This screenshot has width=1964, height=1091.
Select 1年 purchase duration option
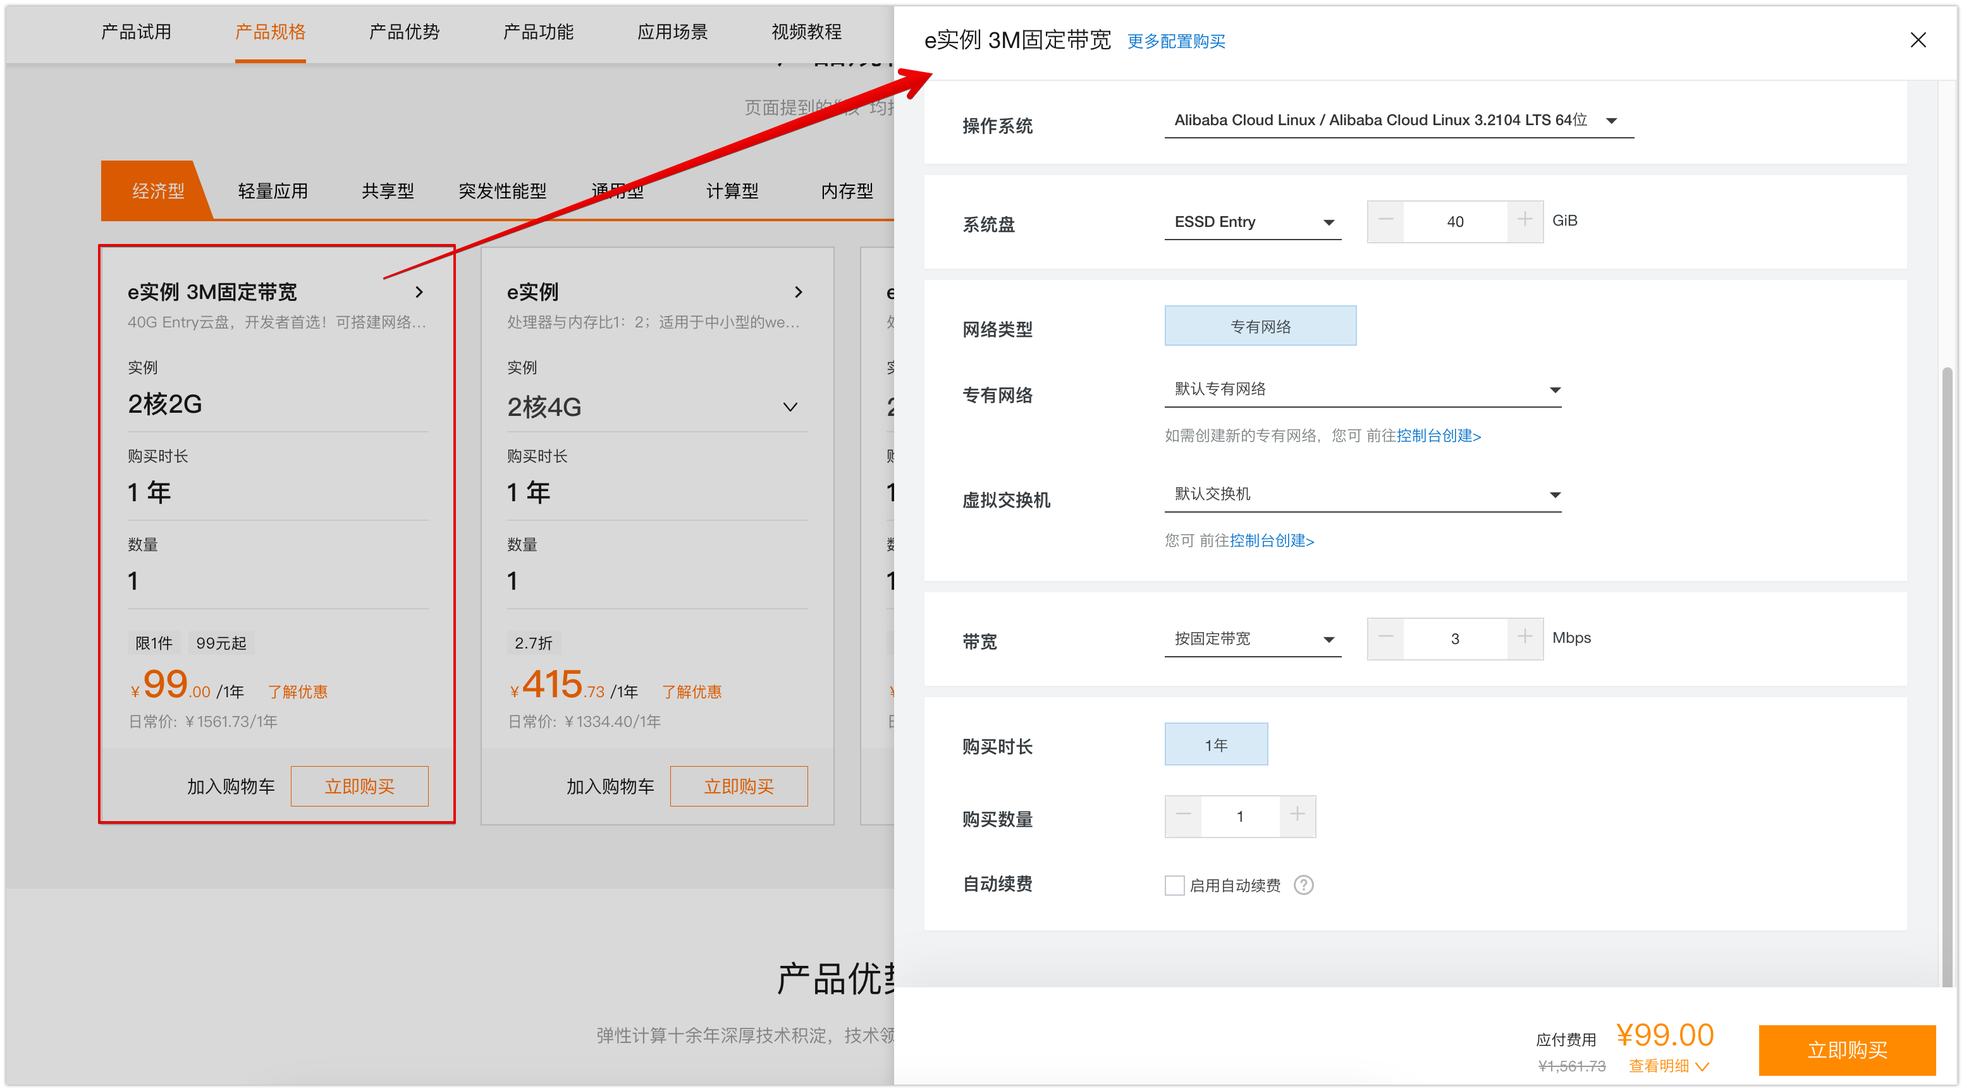(x=1215, y=744)
